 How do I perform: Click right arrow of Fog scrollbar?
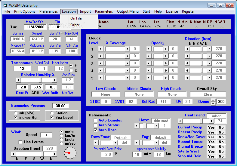[156, 143]
